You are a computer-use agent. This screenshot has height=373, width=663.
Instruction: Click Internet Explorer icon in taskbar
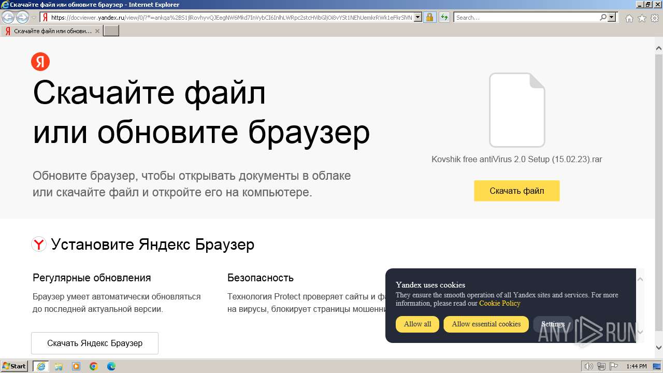pyautogui.click(x=40, y=366)
